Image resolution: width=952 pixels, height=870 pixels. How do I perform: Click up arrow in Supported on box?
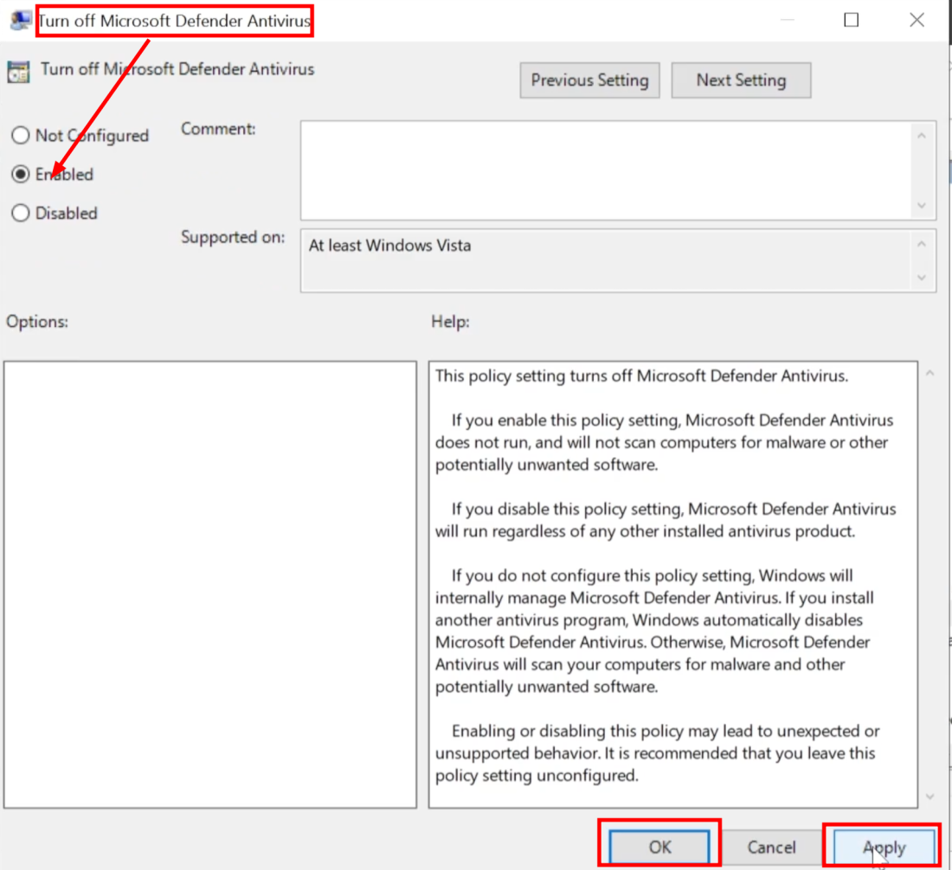point(921,244)
